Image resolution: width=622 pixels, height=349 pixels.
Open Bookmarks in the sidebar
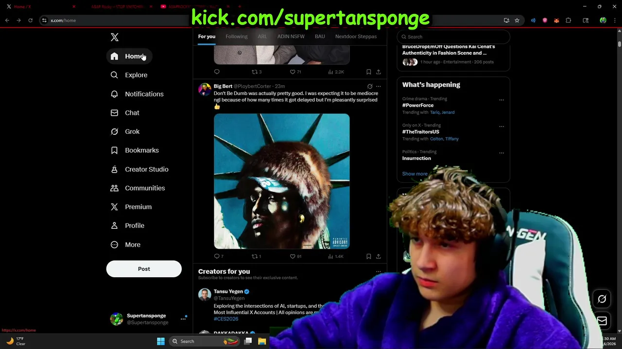pos(135,150)
